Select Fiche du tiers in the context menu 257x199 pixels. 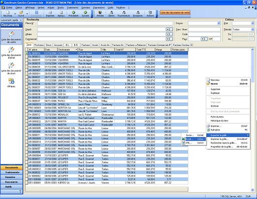coord(228,117)
